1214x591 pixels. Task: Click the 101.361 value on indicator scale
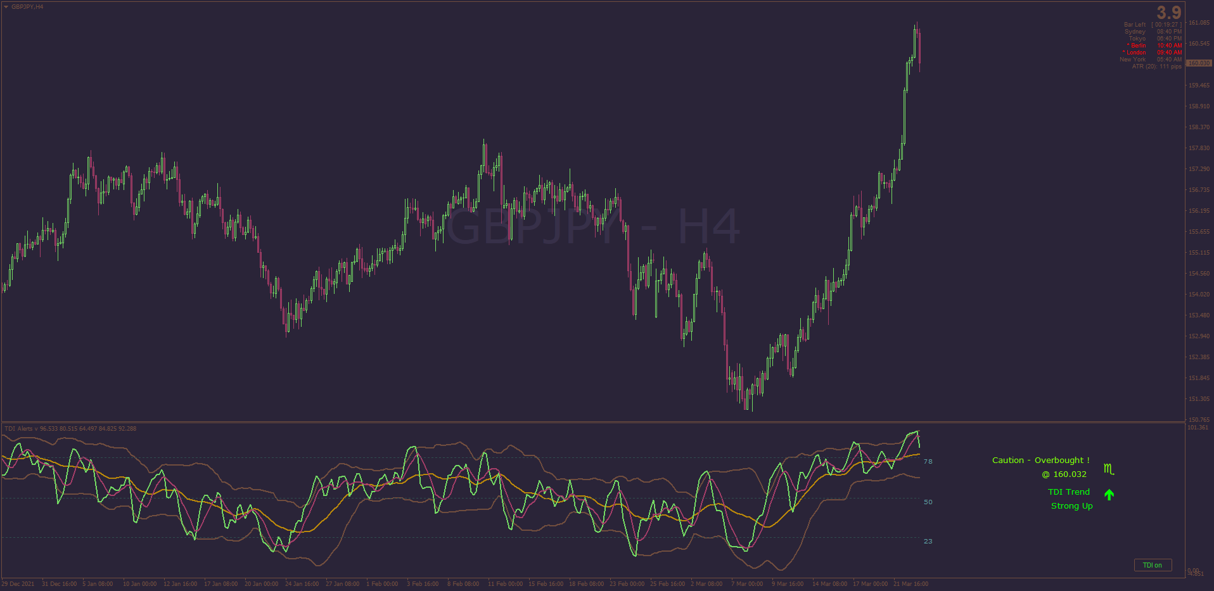[1199, 428]
